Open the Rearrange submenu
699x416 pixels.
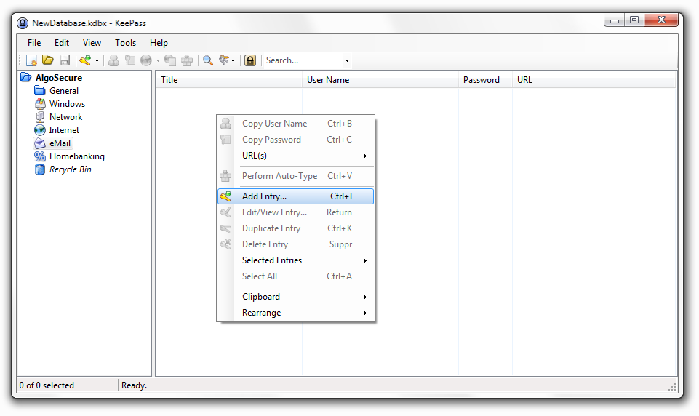pyautogui.click(x=295, y=313)
